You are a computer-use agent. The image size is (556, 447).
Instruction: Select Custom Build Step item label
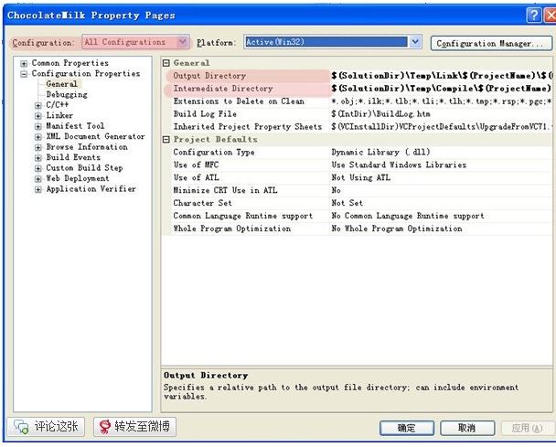(x=84, y=168)
